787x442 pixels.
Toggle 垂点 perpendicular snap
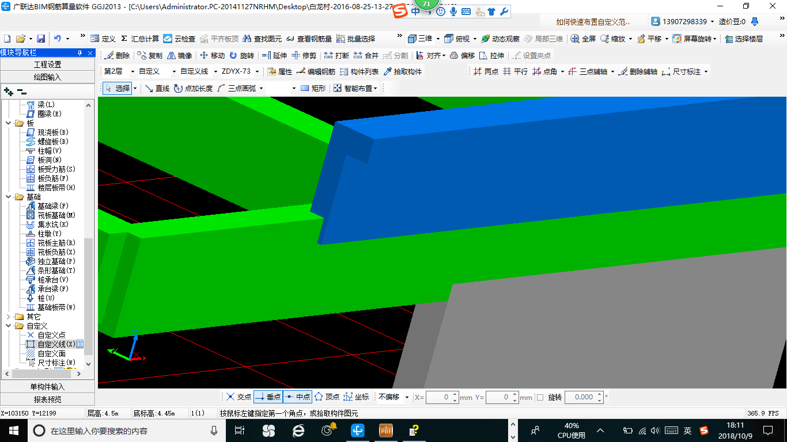click(268, 397)
